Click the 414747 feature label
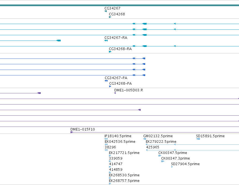Screen dimensions: 239x185 point(116,164)
